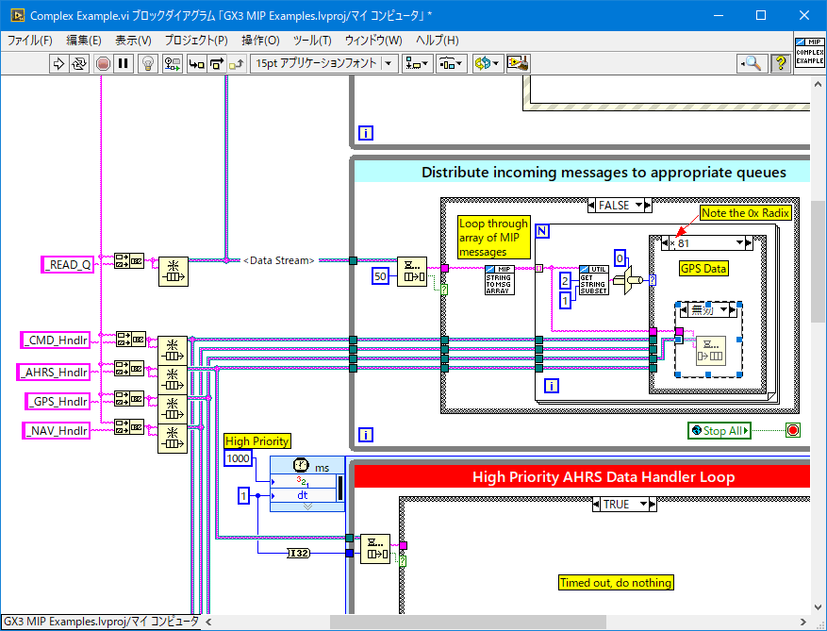Select the 1000 period numeric constant
This screenshot has height=631, width=827.
click(x=238, y=458)
